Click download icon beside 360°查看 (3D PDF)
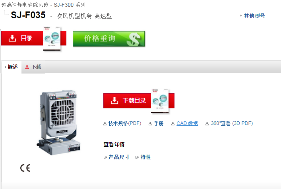 coord(207,124)
